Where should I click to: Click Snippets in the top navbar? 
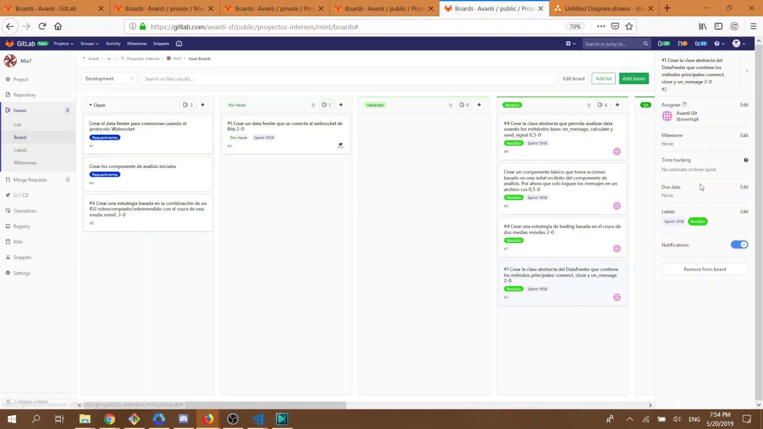[161, 43]
